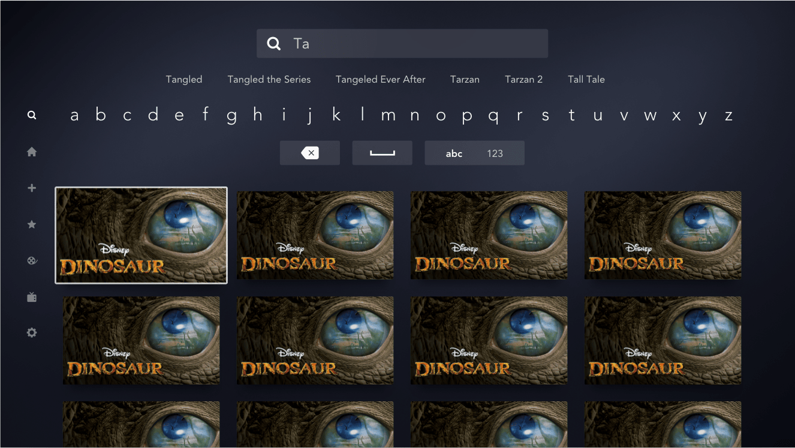Image resolution: width=795 pixels, height=448 pixels.
Task: Select letter d on keyboard
Action: [153, 114]
